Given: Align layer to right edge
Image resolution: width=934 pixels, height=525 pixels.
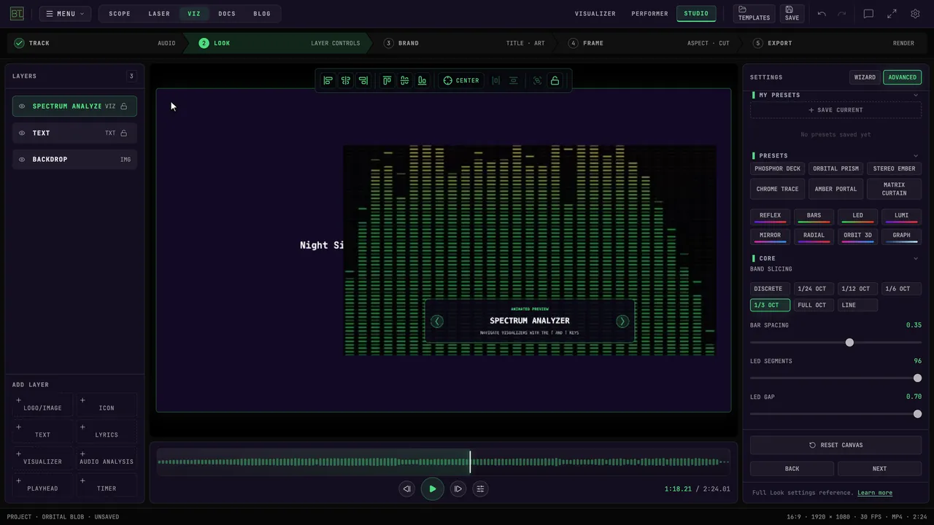Looking at the screenshot, I should [x=363, y=80].
